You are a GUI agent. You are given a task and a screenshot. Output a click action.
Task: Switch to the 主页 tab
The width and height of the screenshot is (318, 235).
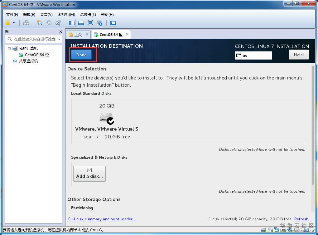point(78,35)
